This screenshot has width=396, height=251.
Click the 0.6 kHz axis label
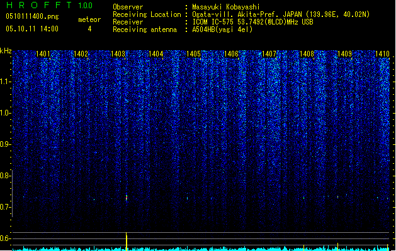(4, 238)
